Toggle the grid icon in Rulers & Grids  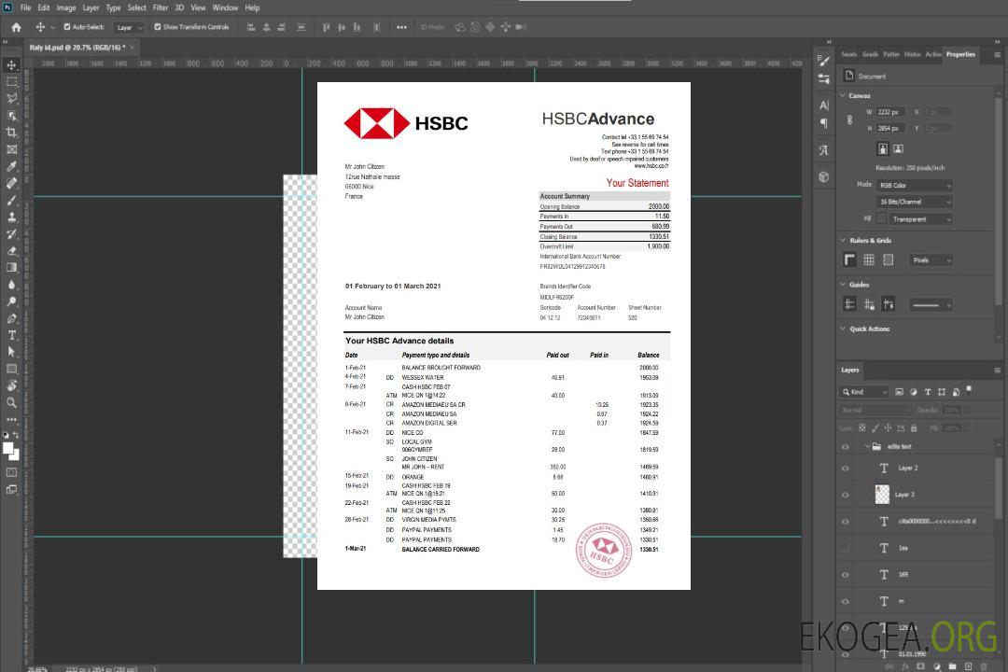tap(869, 259)
